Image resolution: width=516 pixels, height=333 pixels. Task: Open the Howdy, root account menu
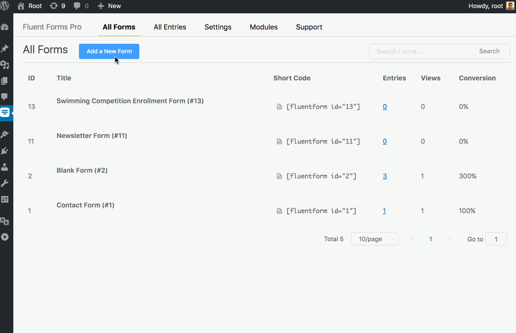point(491,6)
